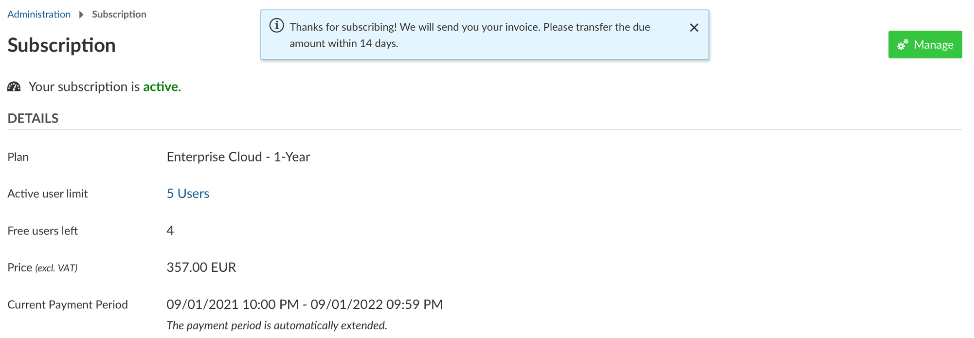Click the breadcrumb arrow separator
Image resolution: width=974 pixels, height=338 pixels.
tap(81, 15)
